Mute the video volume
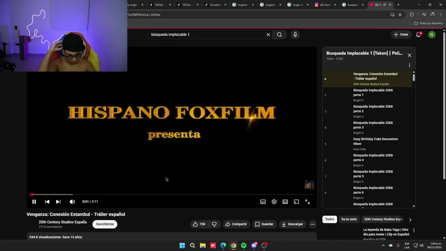Viewport: 446px width, 251px height. point(72,202)
